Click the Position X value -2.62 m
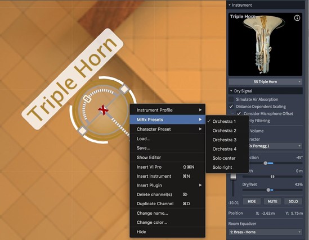This screenshot has width=309, height=240. 268,213
